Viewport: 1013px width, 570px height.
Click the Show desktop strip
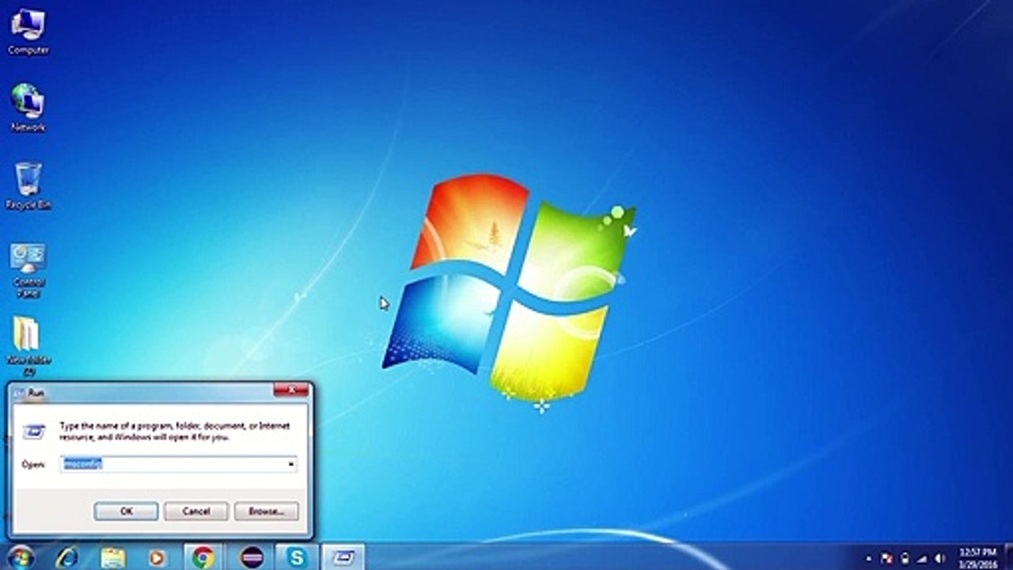[x=1007, y=557]
